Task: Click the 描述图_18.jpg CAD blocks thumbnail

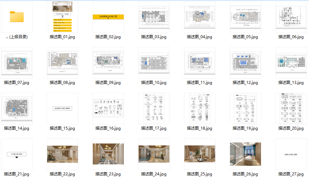Action: click(200, 109)
